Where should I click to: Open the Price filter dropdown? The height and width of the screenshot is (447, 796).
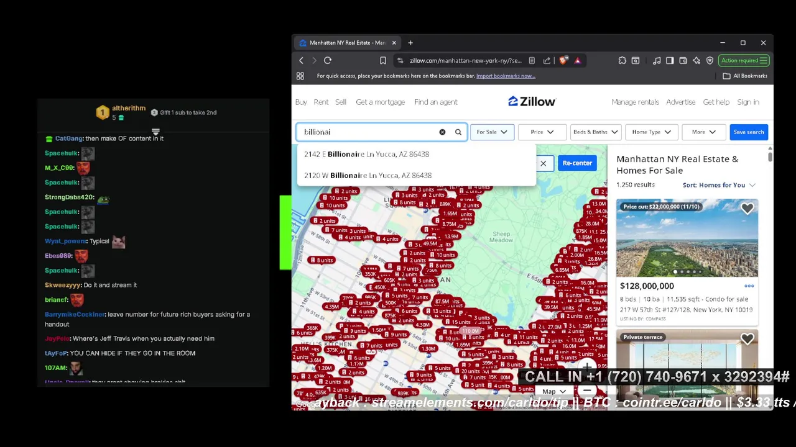click(x=542, y=132)
